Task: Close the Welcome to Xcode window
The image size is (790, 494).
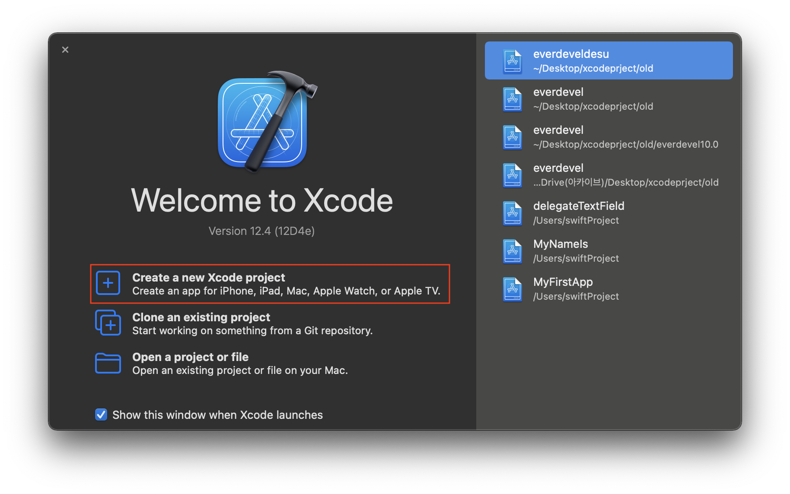Action: [65, 50]
